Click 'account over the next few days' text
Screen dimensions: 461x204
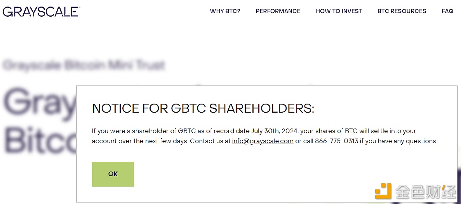coord(140,141)
